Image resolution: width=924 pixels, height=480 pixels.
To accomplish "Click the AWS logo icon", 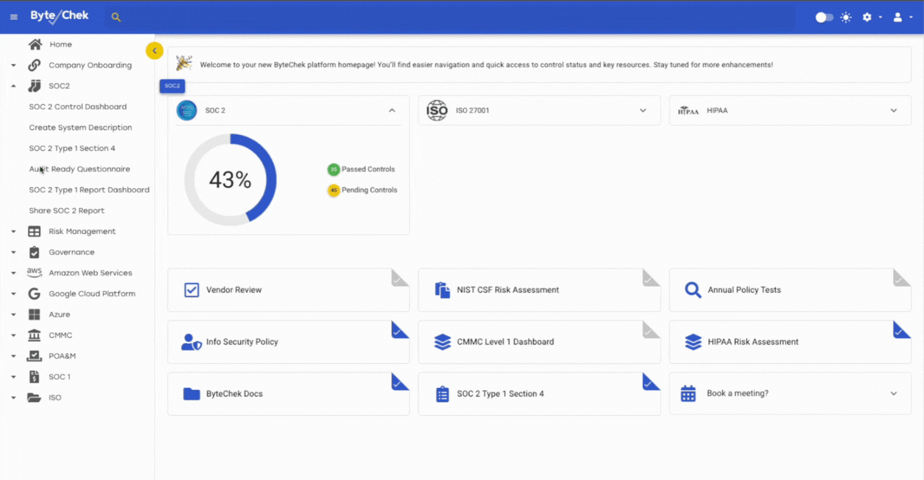I will click(35, 273).
